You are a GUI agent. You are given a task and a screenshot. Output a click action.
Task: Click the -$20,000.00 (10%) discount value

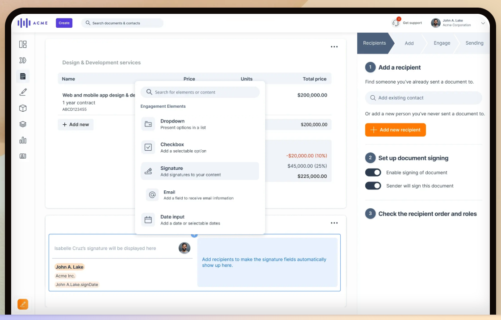(306, 156)
